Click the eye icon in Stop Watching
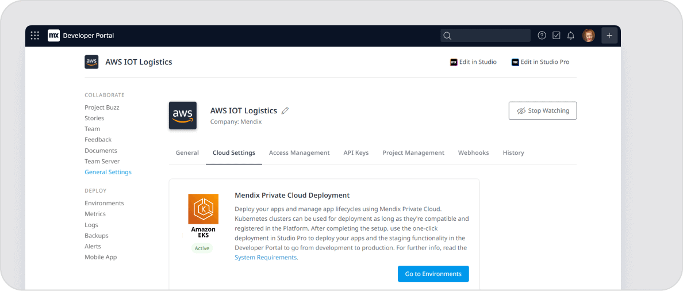 (x=521, y=111)
